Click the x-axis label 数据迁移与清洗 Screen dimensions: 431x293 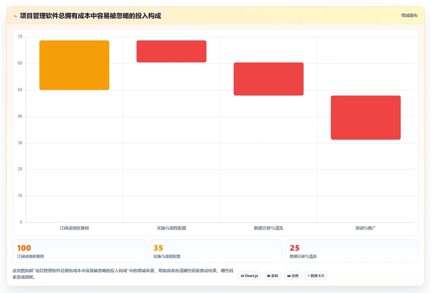tap(269, 228)
